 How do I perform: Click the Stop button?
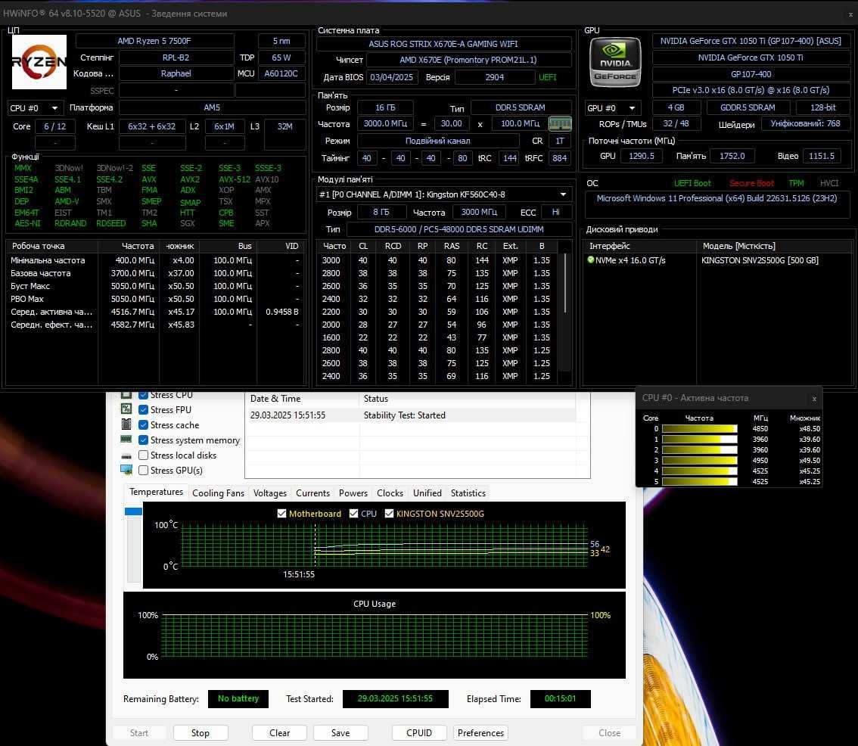pyautogui.click(x=201, y=733)
